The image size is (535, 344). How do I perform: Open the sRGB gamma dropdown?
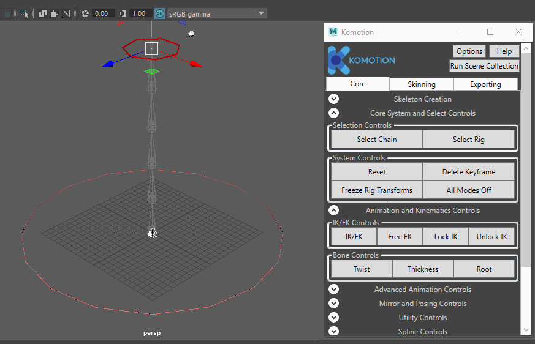tap(218, 13)
